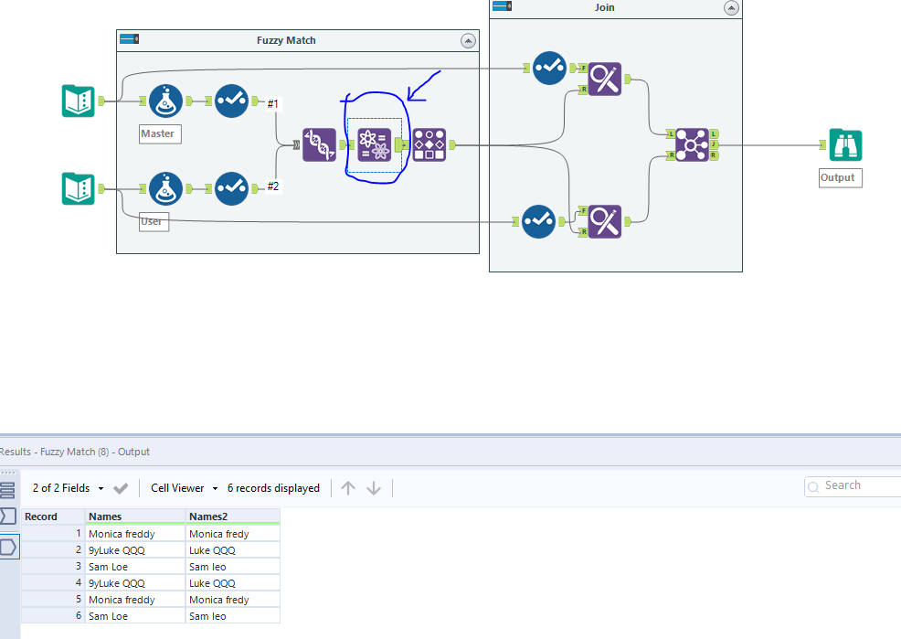Image resolution: width=901 pixels, height=639 pixels.
Task: Select cell 'Monica fredy' in record 1
Action: (233, 534)
